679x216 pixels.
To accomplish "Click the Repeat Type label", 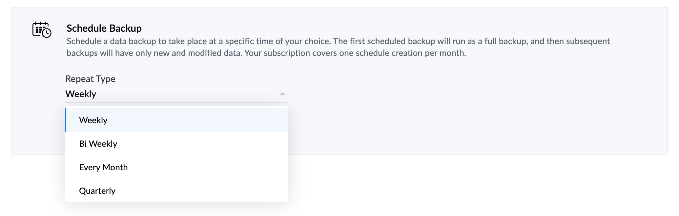I will [x=90, y=79].
